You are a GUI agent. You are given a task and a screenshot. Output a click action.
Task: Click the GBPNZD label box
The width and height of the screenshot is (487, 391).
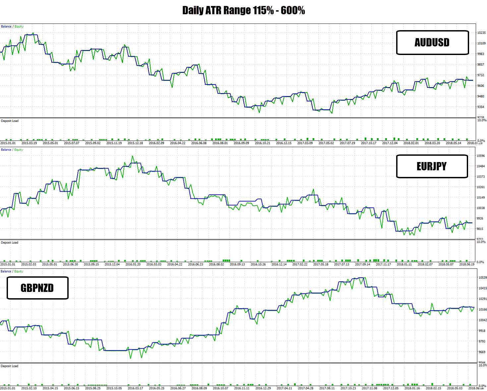37,288
